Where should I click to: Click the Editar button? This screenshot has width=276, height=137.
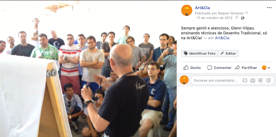(x=228, y=53)
